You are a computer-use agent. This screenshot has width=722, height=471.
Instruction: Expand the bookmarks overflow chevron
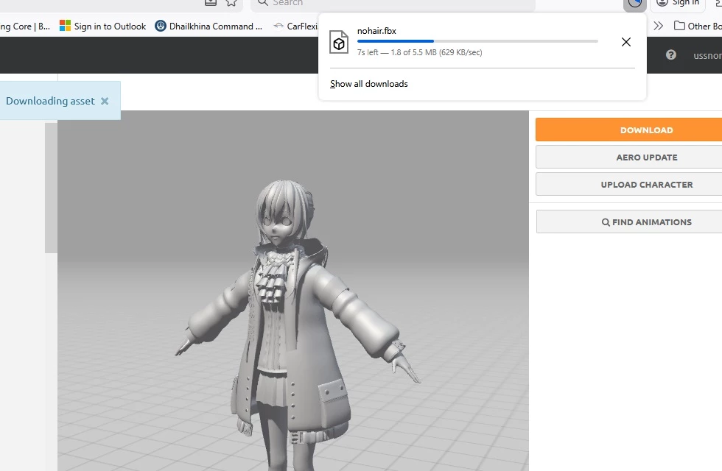658,26
